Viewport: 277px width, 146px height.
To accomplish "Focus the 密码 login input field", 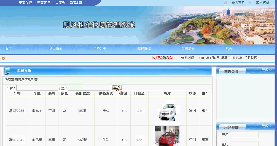I will tap(244, 144).
